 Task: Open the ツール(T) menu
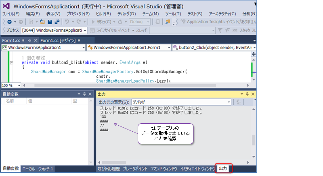click(x=173, y=14)
